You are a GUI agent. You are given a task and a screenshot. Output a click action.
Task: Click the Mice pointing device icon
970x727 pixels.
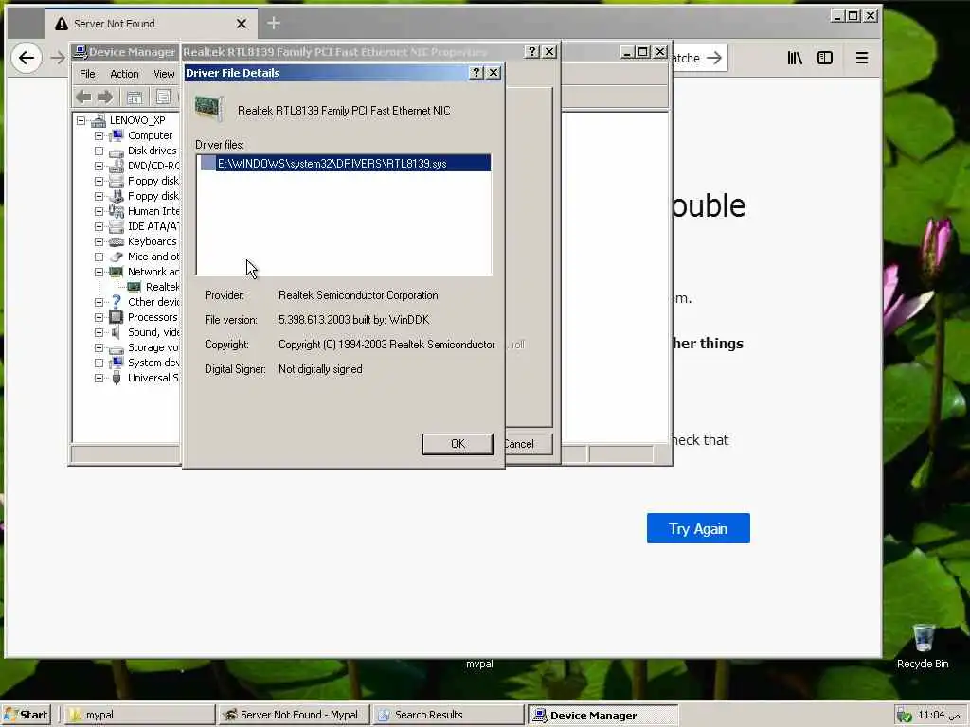coord(117,257)
